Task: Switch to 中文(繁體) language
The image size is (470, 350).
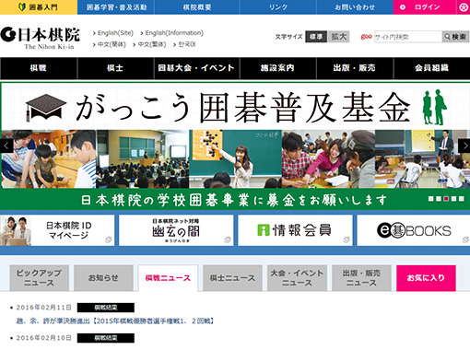Action: click(152, 44)
